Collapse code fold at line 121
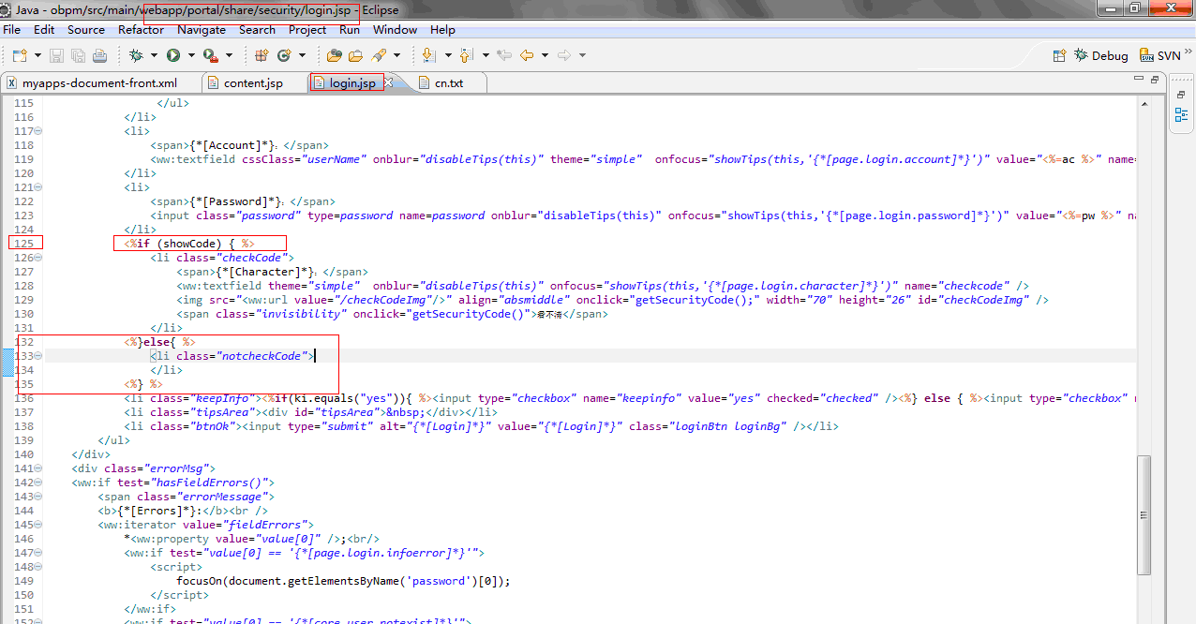Image resolution: width=1196 pixels, height=624 pixels. coord(38,187)
